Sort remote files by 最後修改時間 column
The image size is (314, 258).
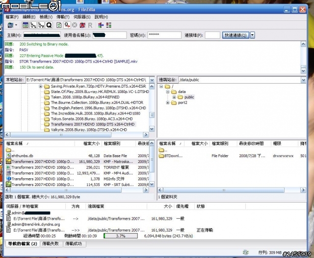[254, 143]
